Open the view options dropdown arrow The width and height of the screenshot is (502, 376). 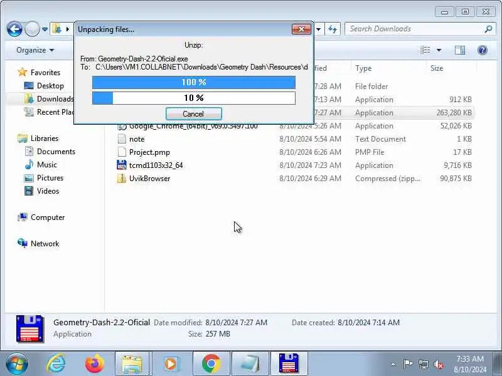point(439,50)
